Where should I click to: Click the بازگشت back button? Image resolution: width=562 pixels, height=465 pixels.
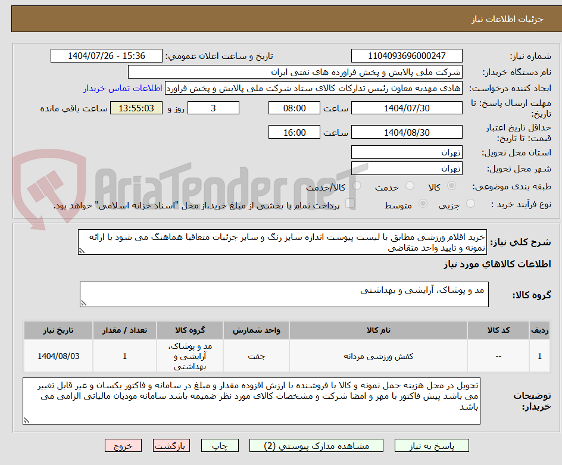click(171, 445)
